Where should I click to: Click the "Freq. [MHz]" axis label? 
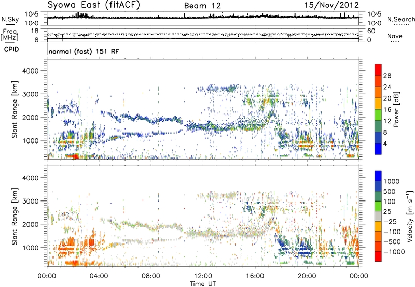pos(9,35)
